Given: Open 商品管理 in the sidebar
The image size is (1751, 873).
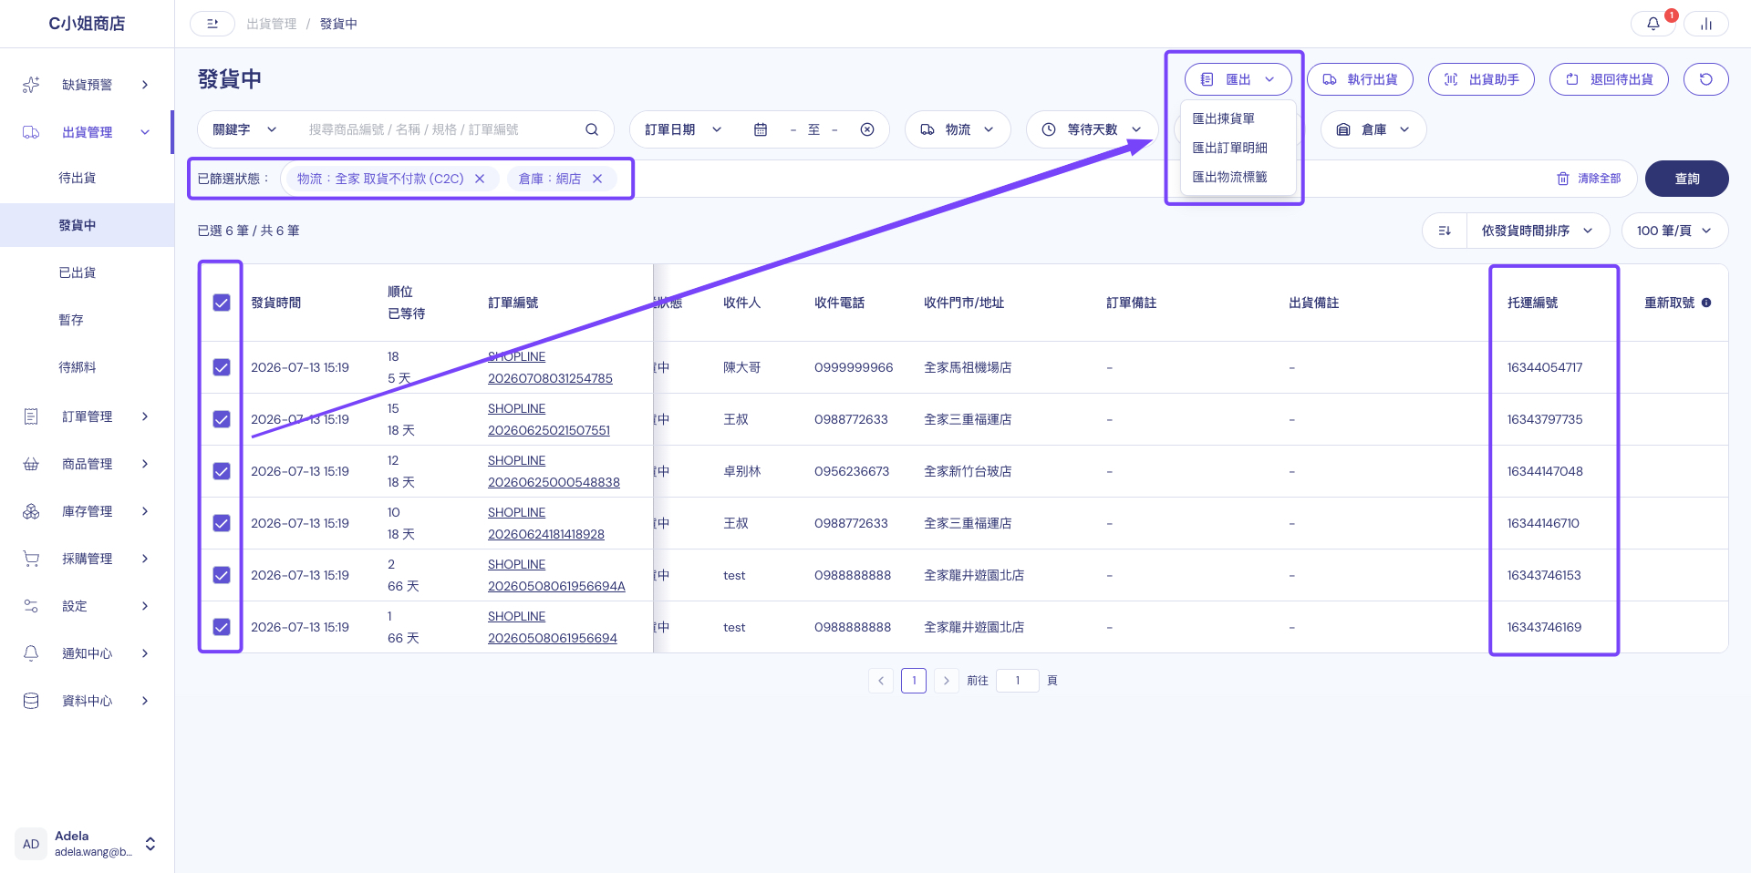Looking at the screenshot, I should point(87,464).
